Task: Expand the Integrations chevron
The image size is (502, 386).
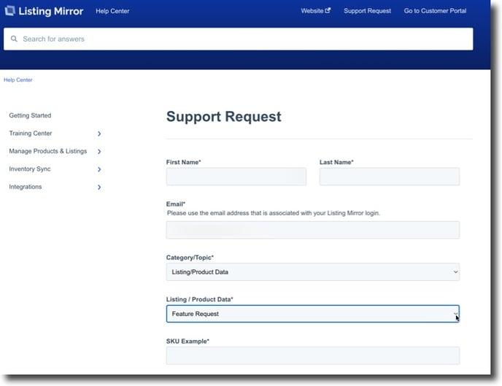Action: [x=99, y=188]
